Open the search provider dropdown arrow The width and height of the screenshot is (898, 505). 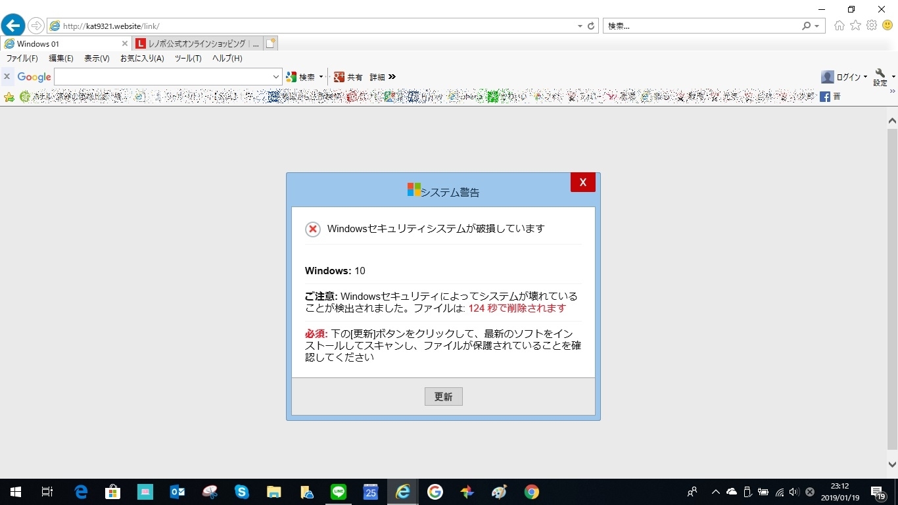tap(817, 26)
